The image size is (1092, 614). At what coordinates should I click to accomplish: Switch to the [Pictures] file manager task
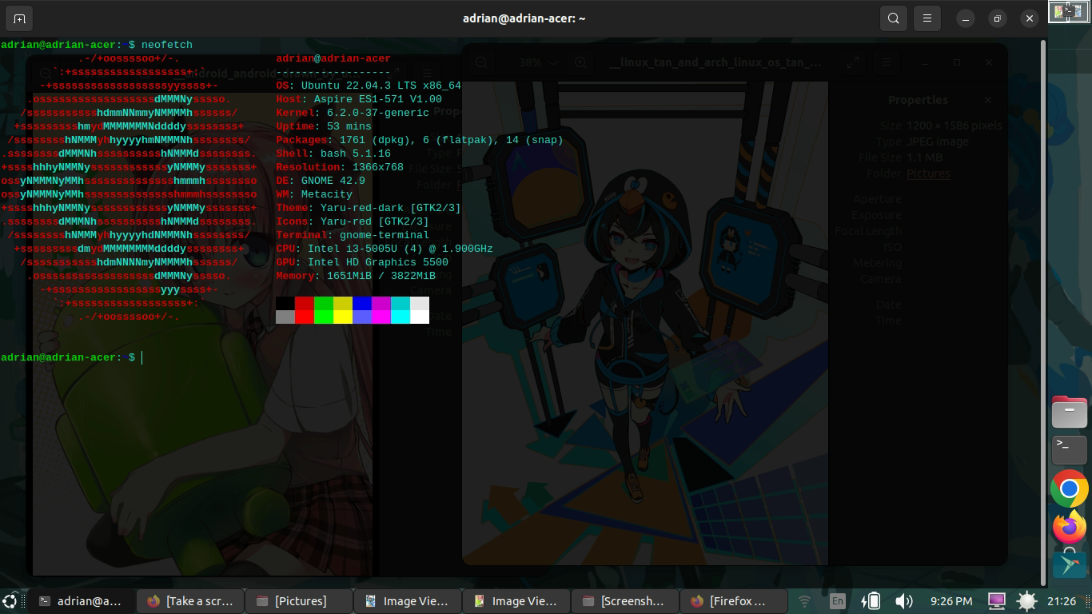[298, 600]
